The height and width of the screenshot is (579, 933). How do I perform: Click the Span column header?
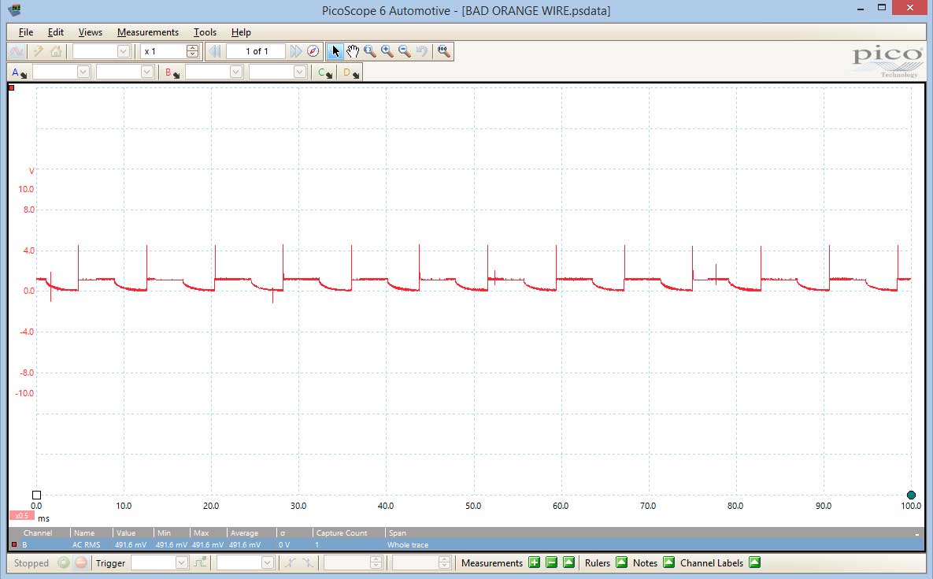pyautogui.click(x=398, y=533)
